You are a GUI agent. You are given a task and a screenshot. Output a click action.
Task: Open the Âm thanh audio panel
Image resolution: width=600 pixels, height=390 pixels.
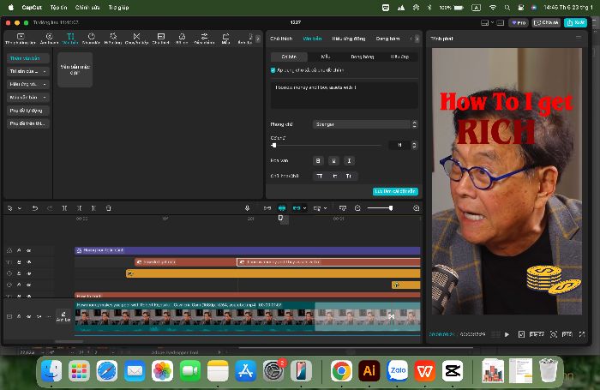[49, 38]
